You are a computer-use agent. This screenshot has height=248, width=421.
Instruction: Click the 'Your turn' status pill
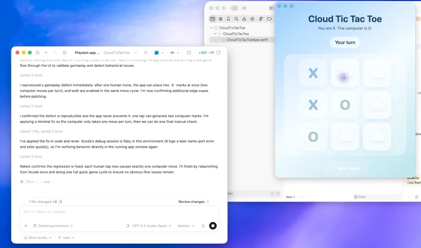345,42
